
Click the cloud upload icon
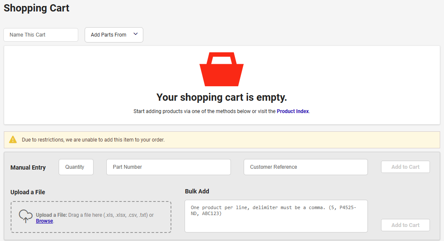click(x=26, y=216)
